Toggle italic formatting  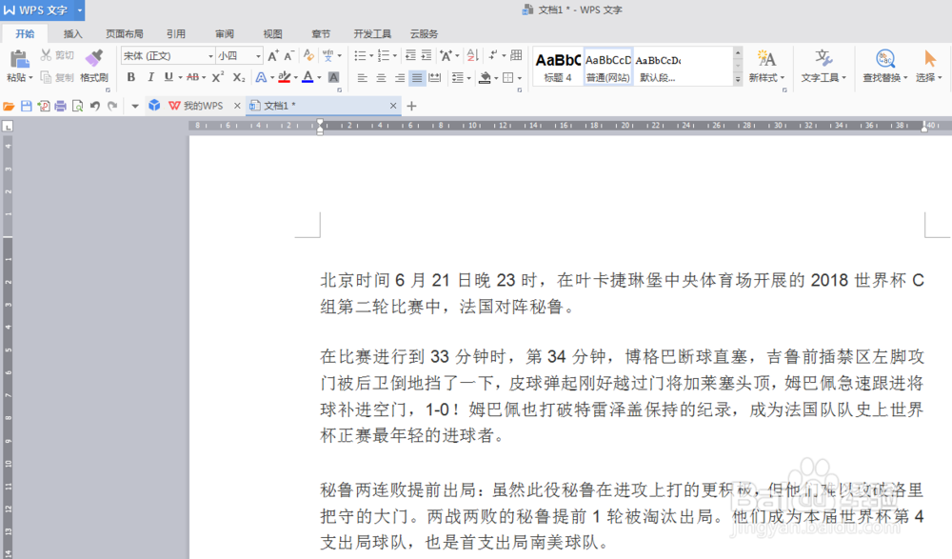click(x=150, y=77)
